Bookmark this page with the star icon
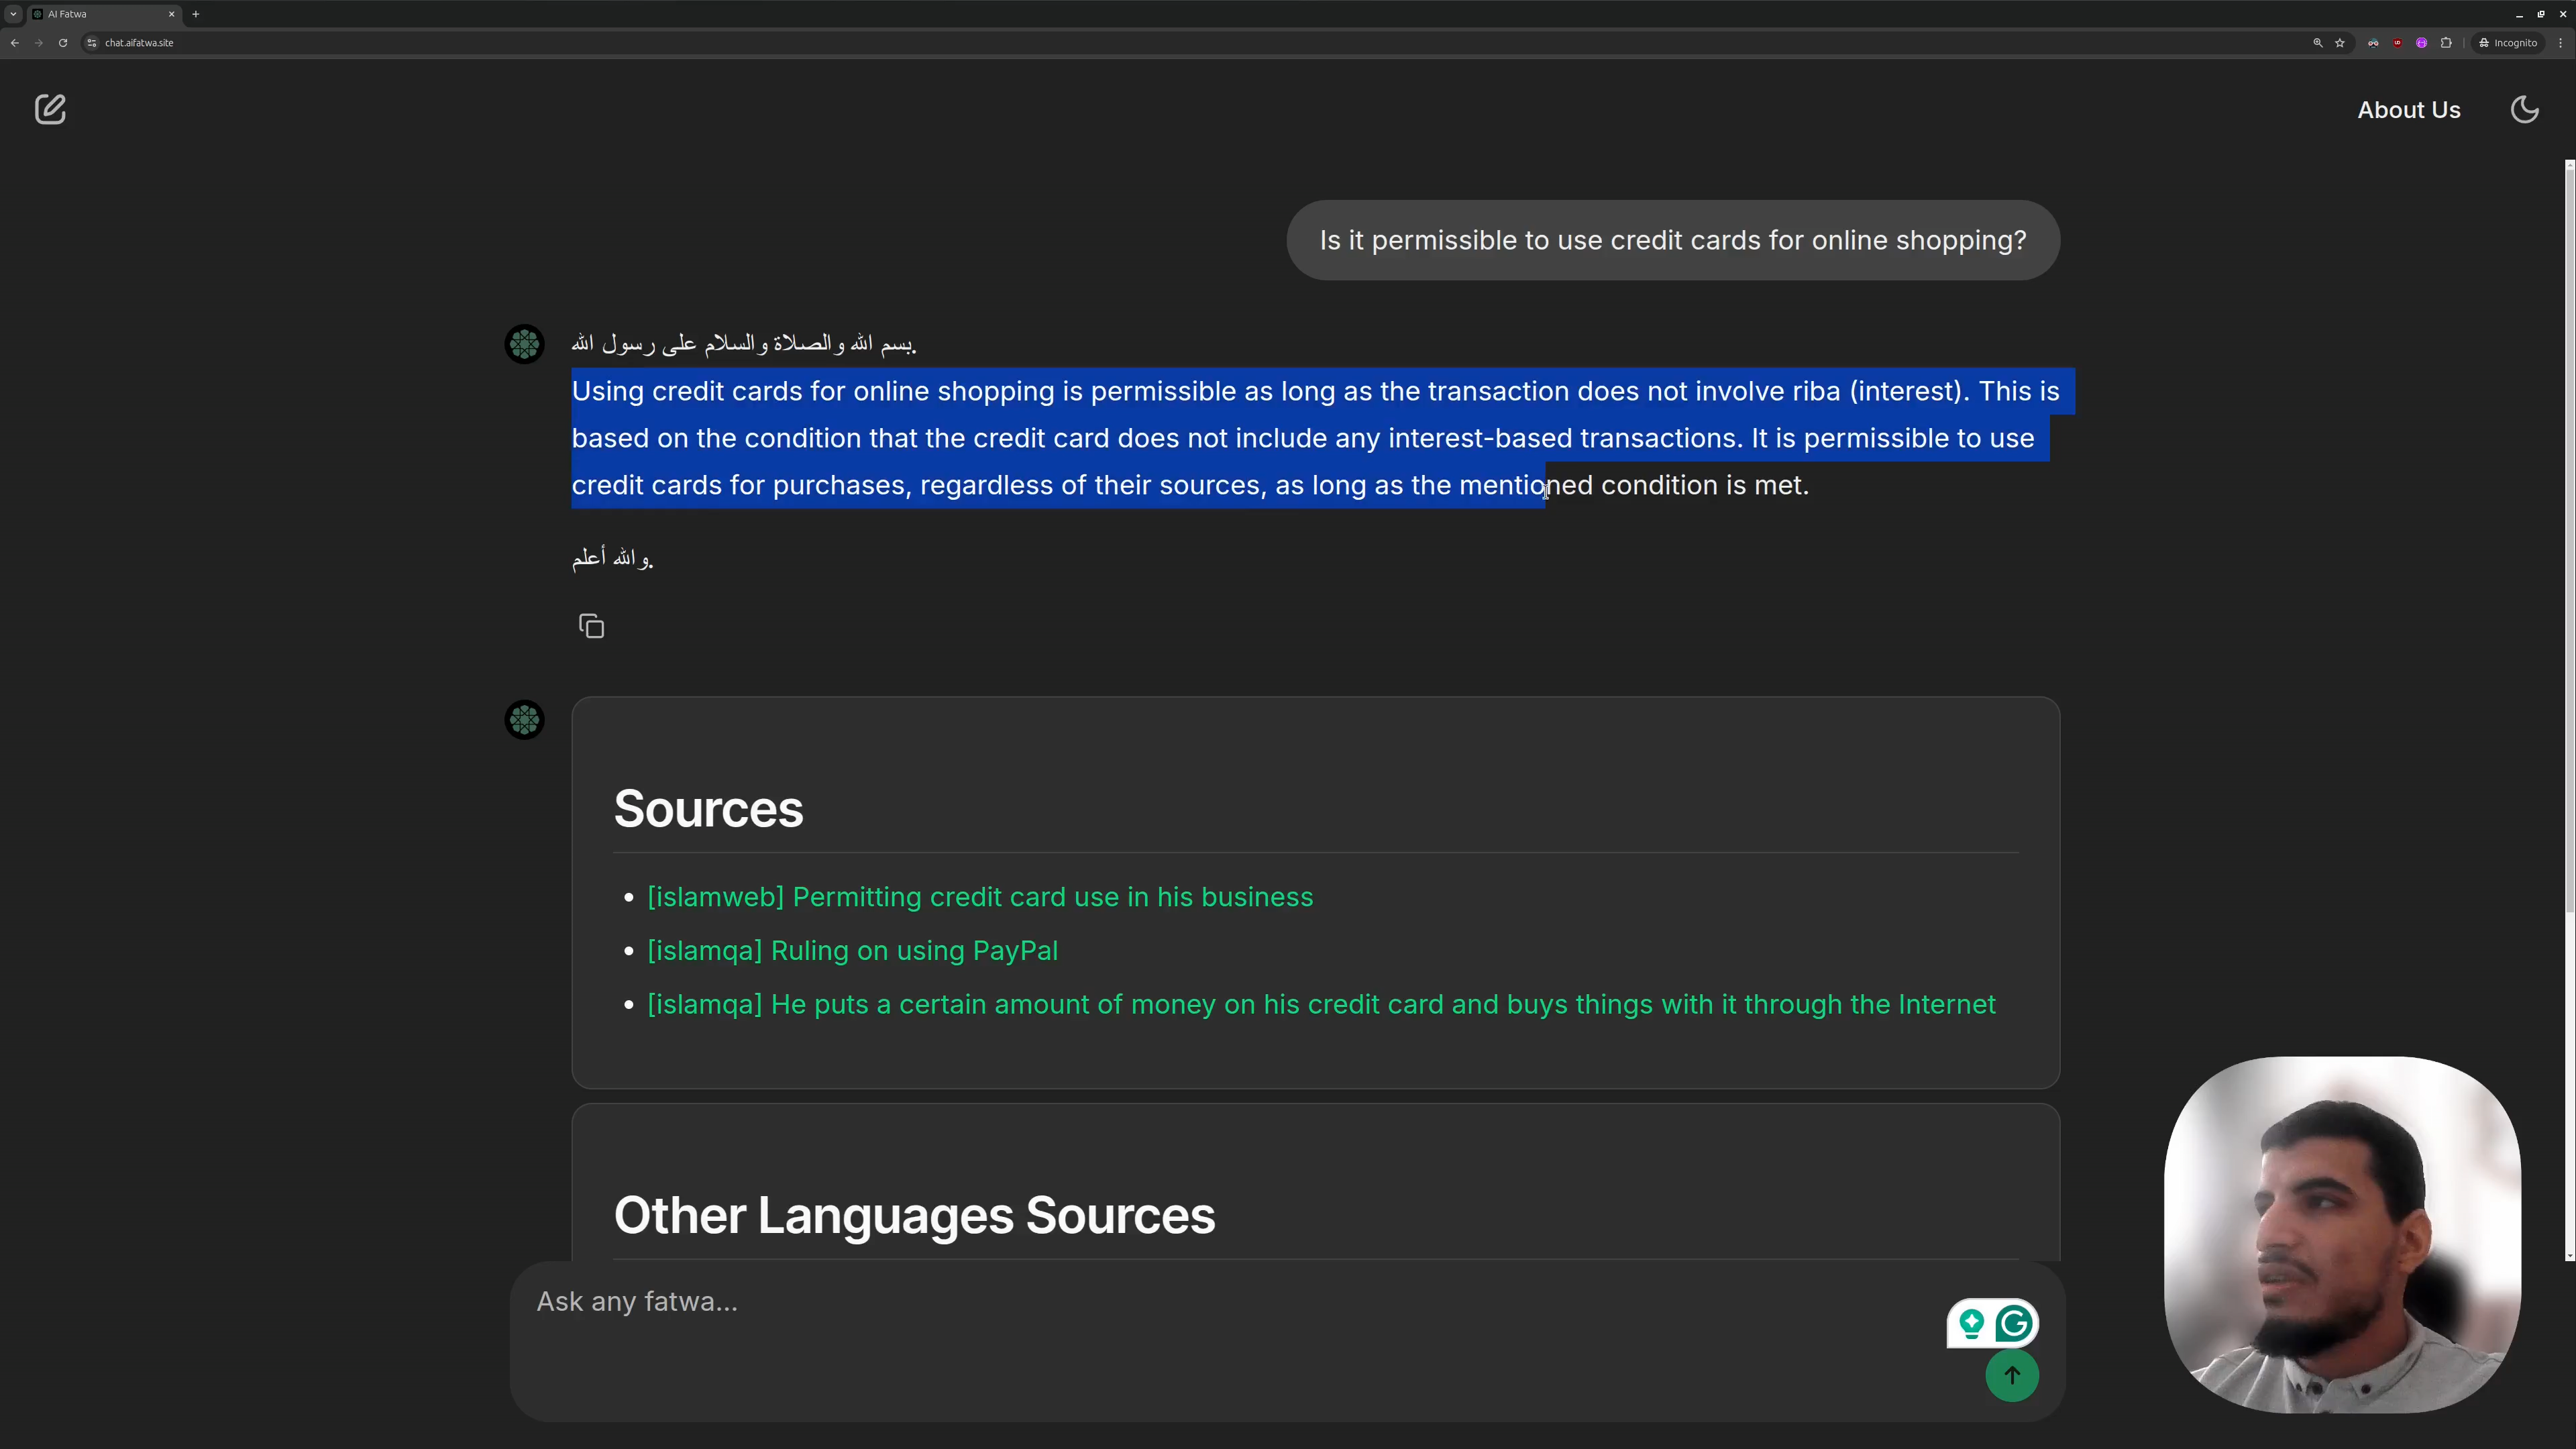The width and height of the screenshot is (2576, 1449). pyautogui.click(x=2340, y=43)
